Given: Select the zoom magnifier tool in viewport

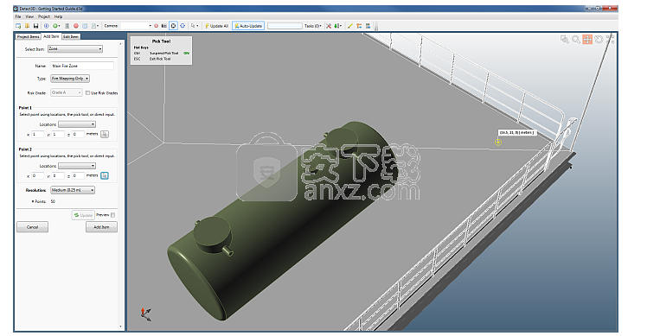Looking at the screenshot, I should click(576, 40).
